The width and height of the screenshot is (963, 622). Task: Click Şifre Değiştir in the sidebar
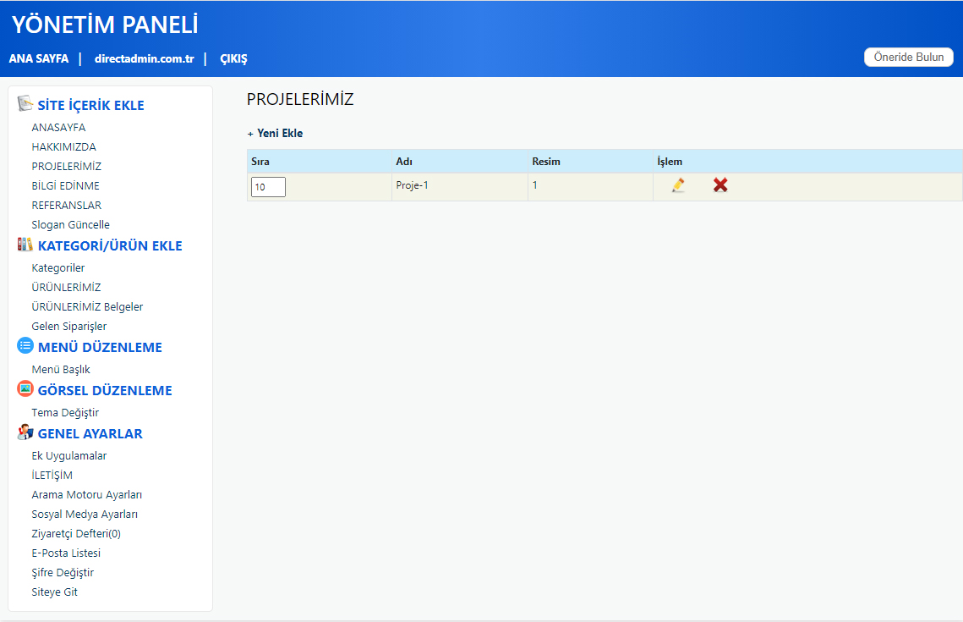click(x=63, y=573)
